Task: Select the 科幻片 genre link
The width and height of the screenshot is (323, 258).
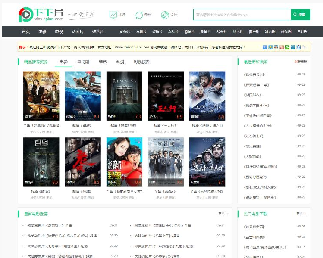Action: (x=173, y=32)
